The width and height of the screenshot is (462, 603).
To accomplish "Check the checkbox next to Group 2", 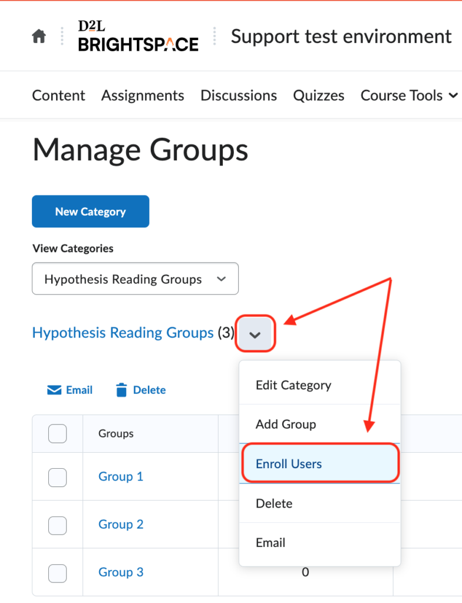I will coord(57,525).
